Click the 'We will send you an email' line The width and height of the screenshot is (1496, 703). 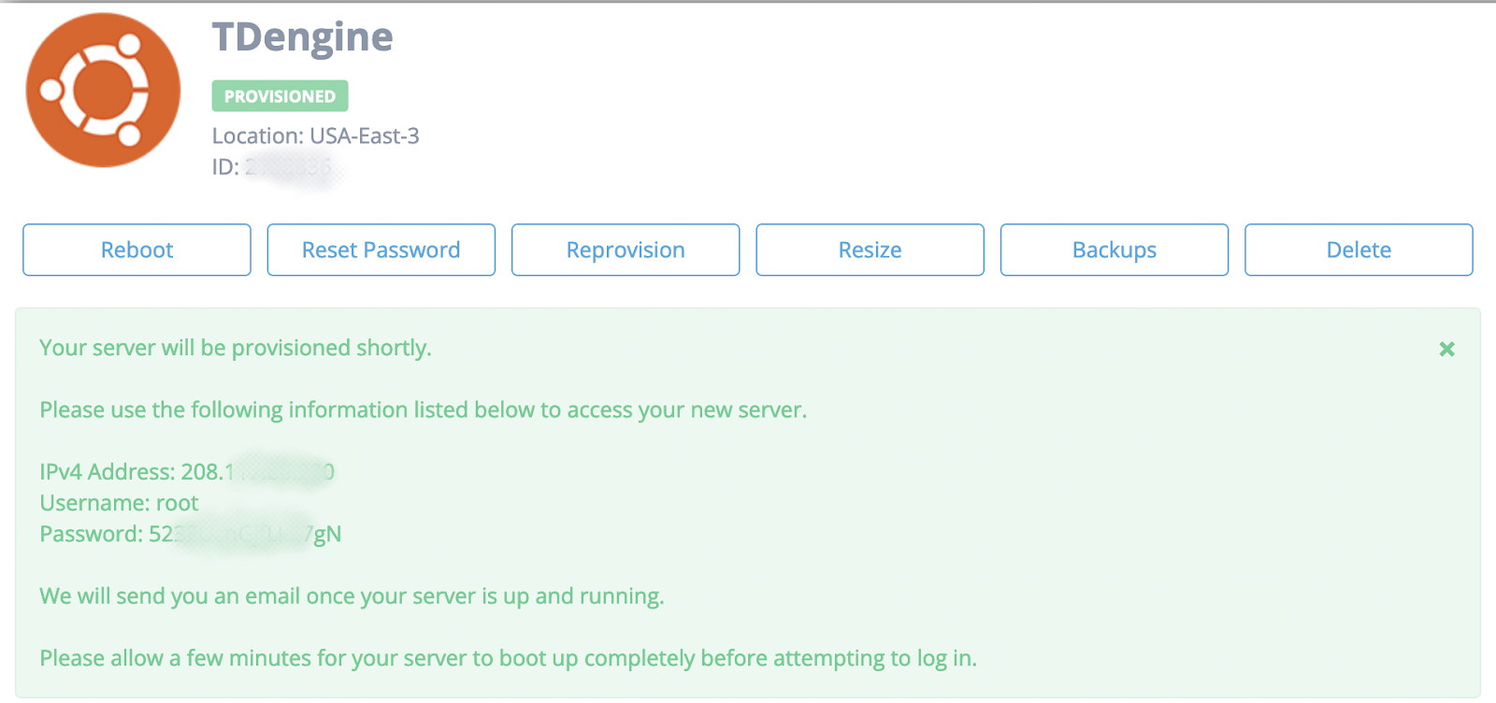[352, 595]
